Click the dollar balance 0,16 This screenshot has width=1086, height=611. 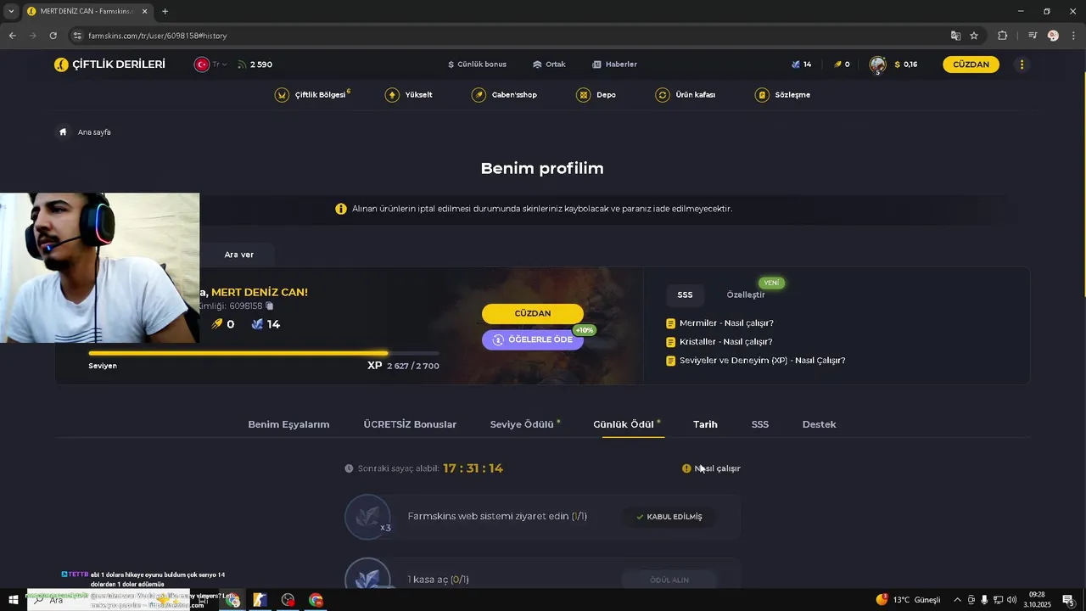[905, 64]
